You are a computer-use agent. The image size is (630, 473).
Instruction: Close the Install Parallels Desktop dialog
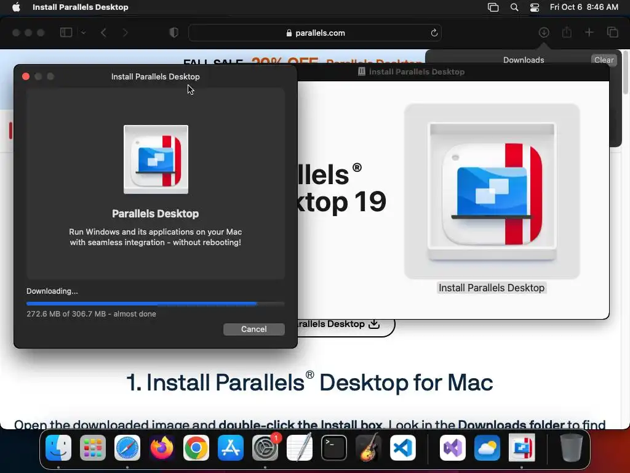(26, 76)
